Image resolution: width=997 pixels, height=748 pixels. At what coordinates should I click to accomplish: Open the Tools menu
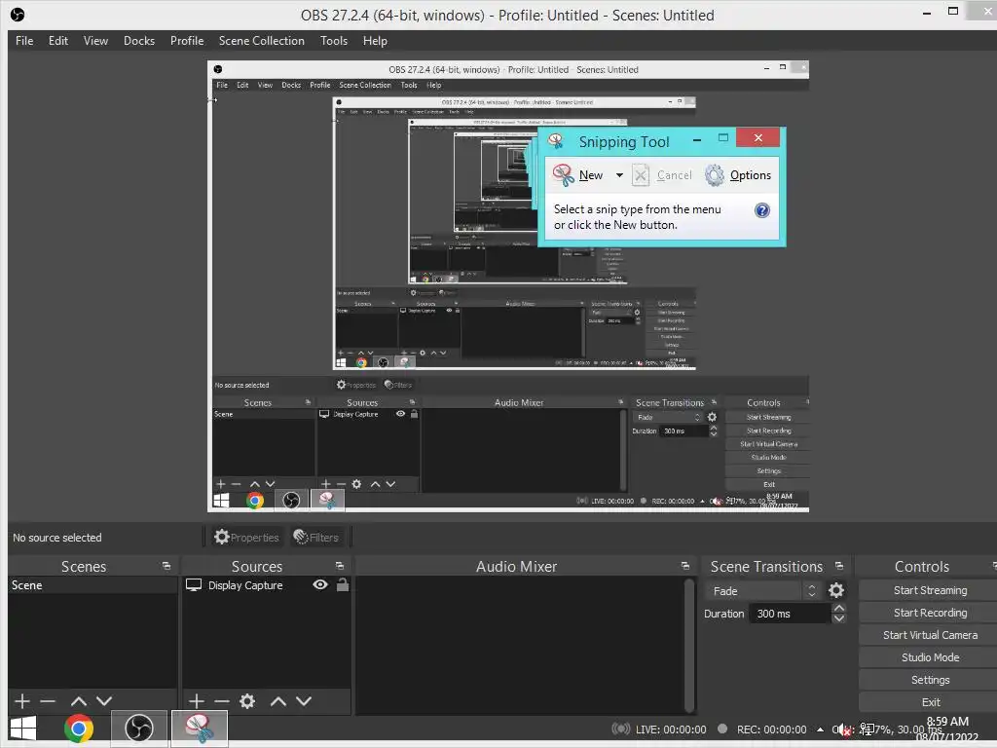click(334, 41)
